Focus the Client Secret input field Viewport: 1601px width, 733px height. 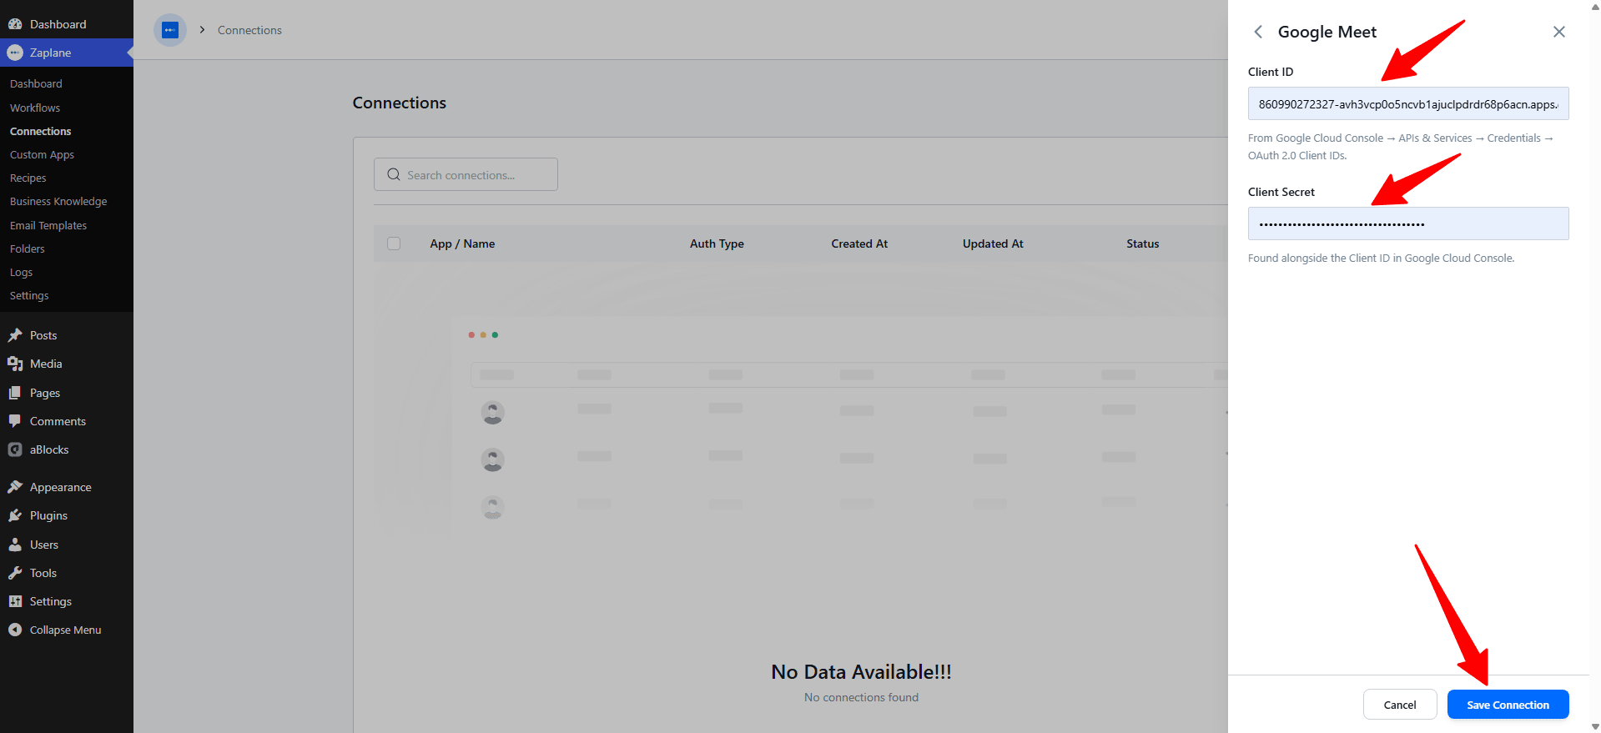point(1408,223)
